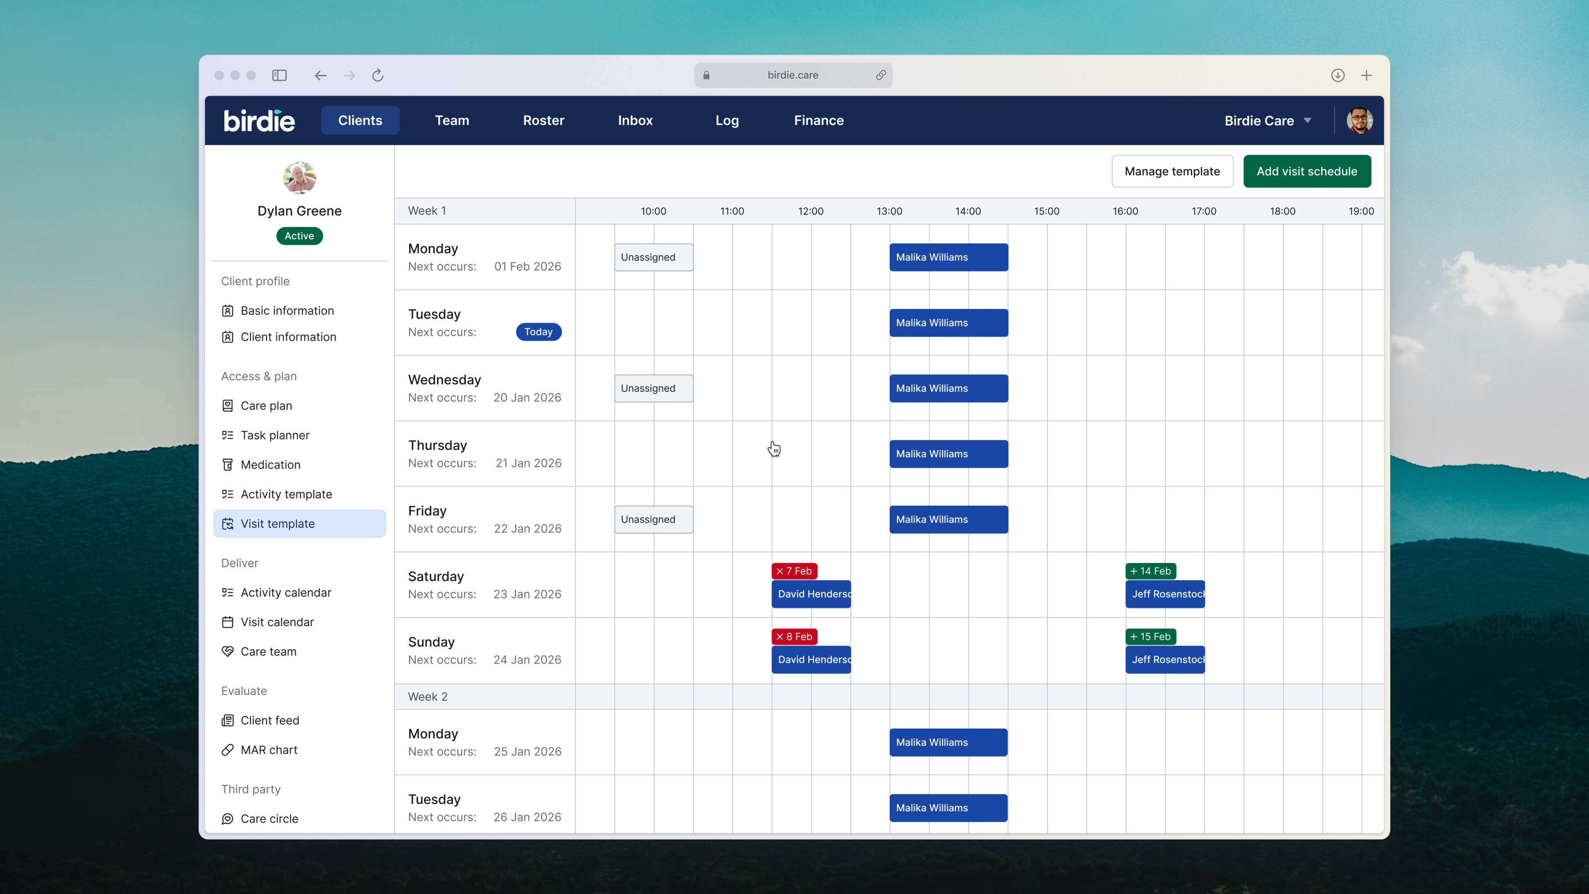Screen dimensions: 1589x894
Task: Click the Client feed newspaper icon
Action: [x=227, y=720]
